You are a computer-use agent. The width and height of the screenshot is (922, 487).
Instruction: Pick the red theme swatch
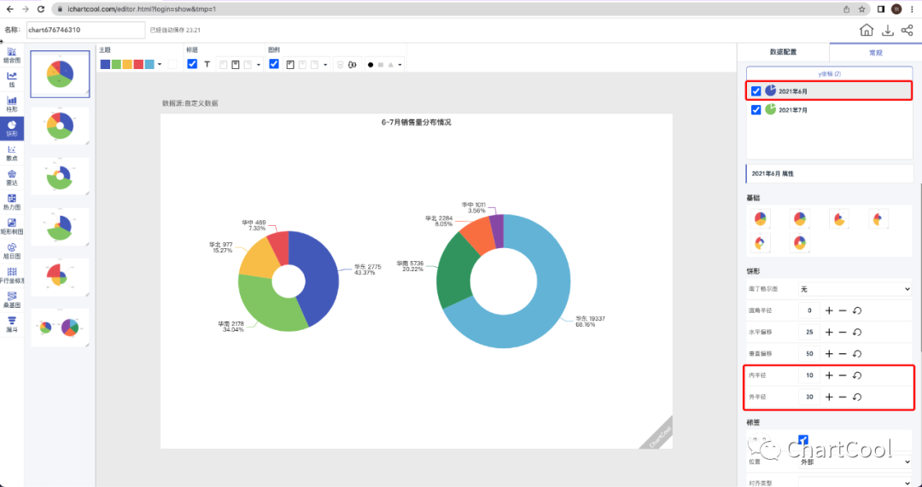coord(139,65)
